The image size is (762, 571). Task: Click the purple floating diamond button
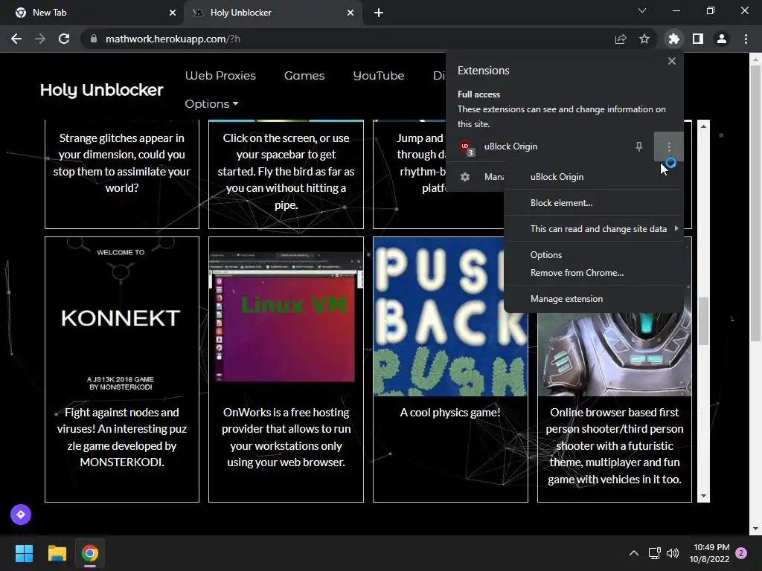(21, 514)
